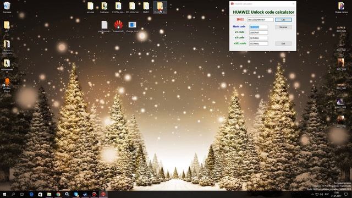The image size is (352, 198).
Task: Select the Hash code field
Action: [258, 27]
